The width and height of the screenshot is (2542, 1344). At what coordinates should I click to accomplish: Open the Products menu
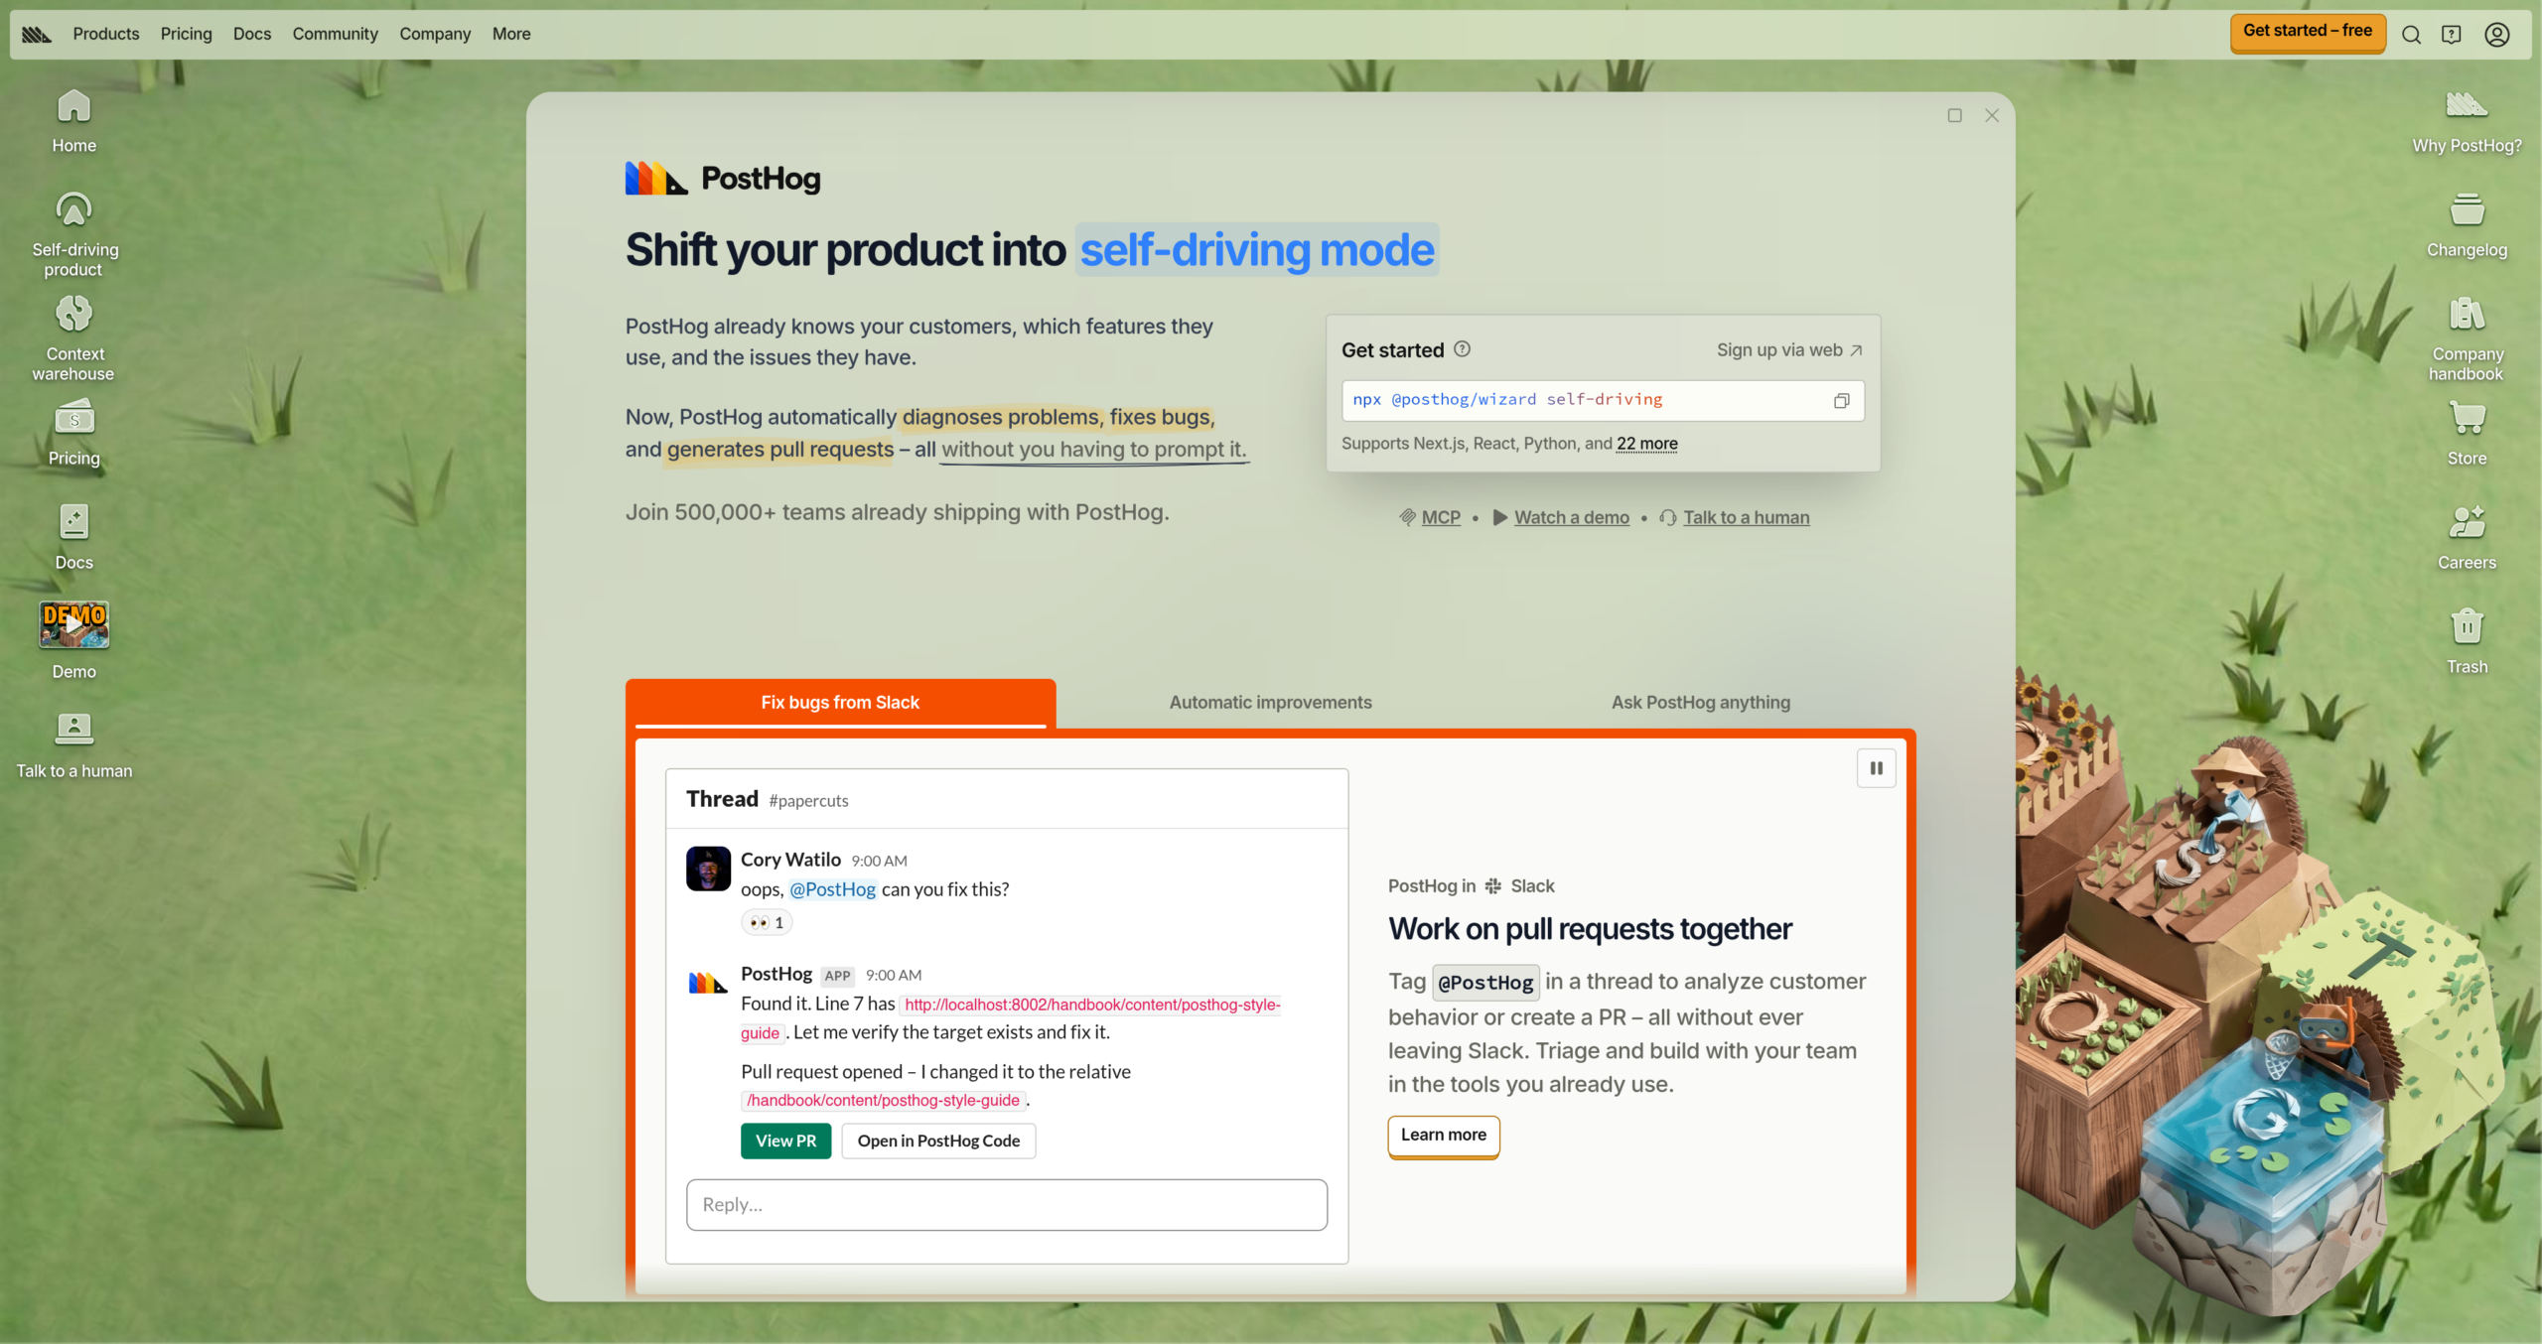point(105,34)
